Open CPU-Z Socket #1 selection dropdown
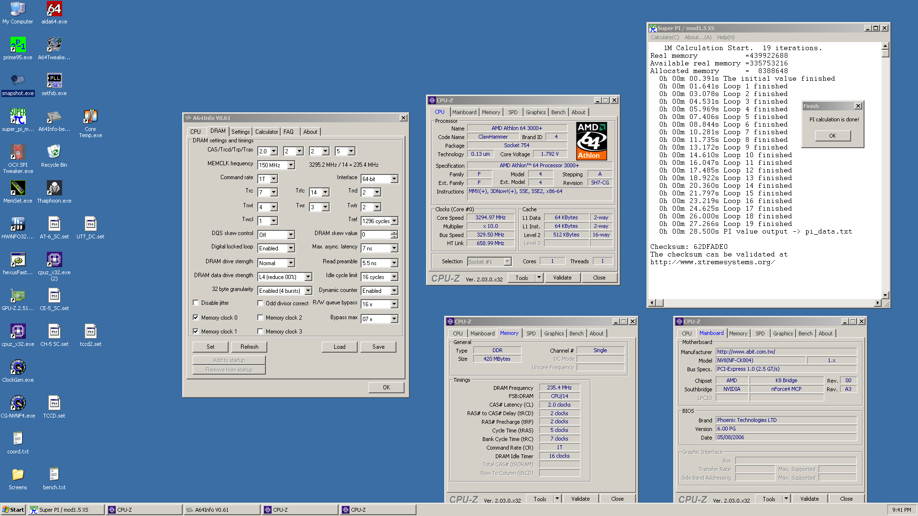Screen dimensions: 918x516 507,261
